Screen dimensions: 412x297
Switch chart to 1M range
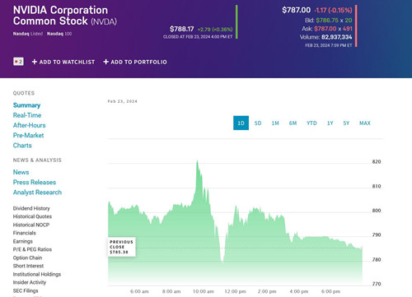(275, 123)
